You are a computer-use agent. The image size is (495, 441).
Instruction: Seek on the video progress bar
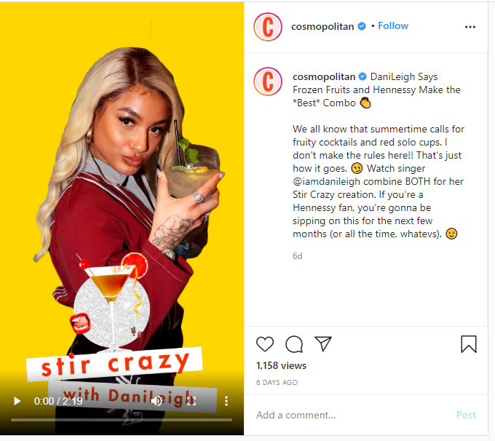(122, 420)
